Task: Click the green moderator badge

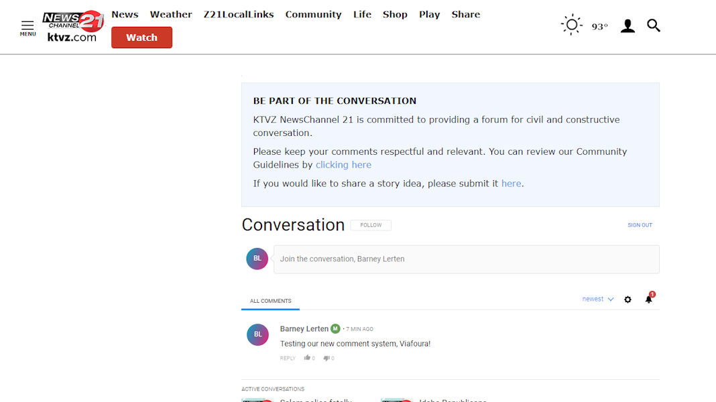Action: pos(336,329)
